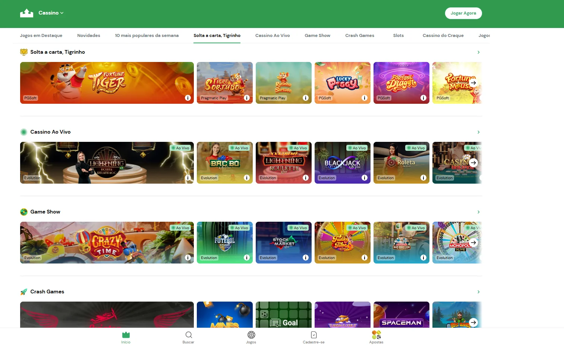Show next games in Tigrinho carousel
This screenshot has width=564, height=346.
click(473, 83)
